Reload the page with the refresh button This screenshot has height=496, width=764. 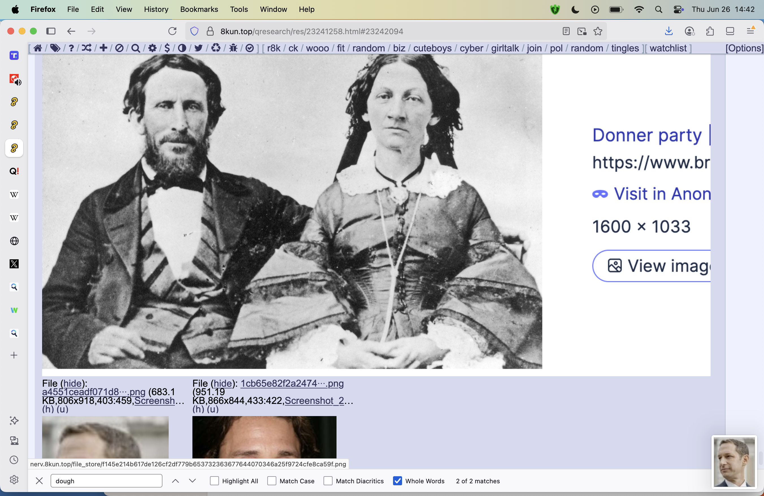[x=172, y=31]
